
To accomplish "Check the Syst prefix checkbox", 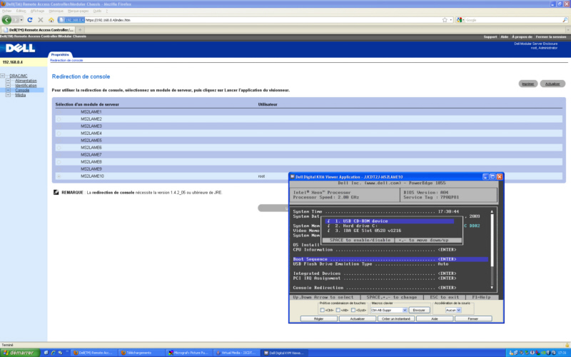I will (x=353, y=310).
